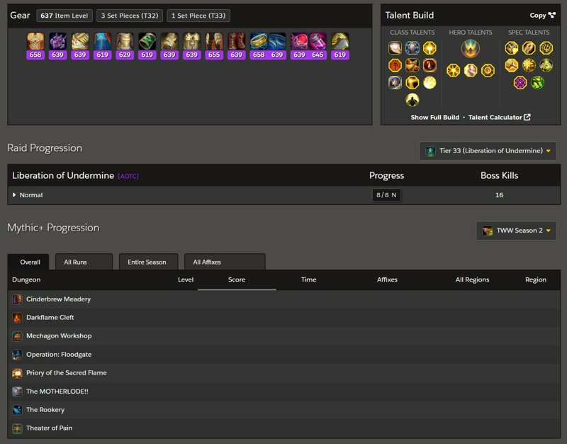Open the TWW Season 2 dropdown

(x=516, y=231)
